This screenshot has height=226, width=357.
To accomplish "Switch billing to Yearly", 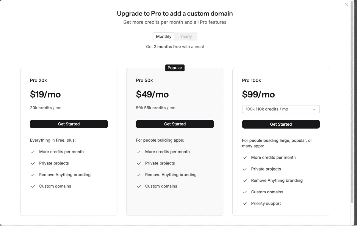I will click(x=186, y=37).
